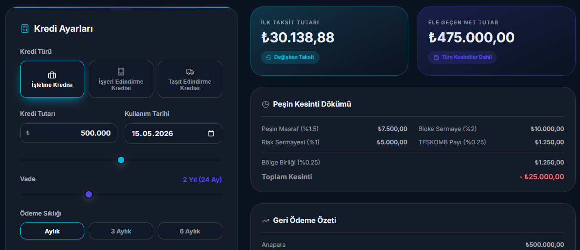Select İşletme Kredisi loan type

tap(52, 79)
